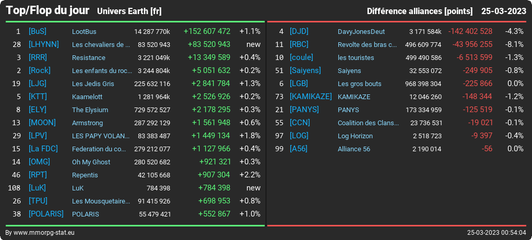532x240 pixels.
Task: Click the Top/Flop du jour title
Action: point(48,10)
